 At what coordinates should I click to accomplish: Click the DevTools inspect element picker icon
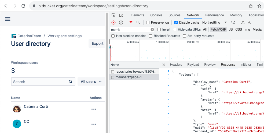(114, 15)
